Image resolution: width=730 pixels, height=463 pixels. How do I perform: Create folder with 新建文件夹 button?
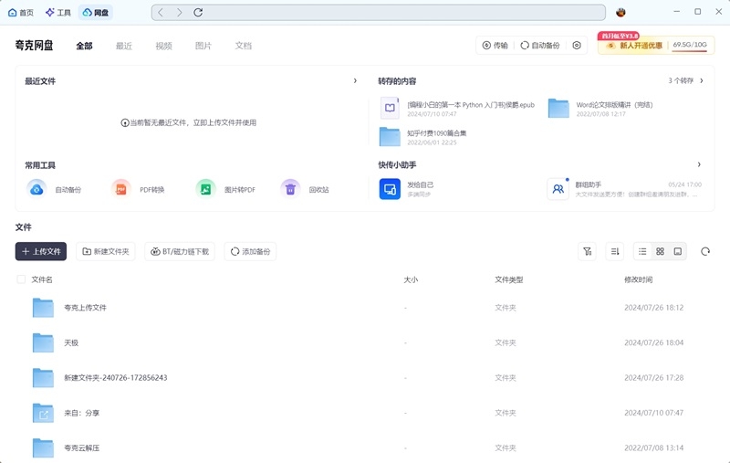pyautogui.click(x=106, y=251)
